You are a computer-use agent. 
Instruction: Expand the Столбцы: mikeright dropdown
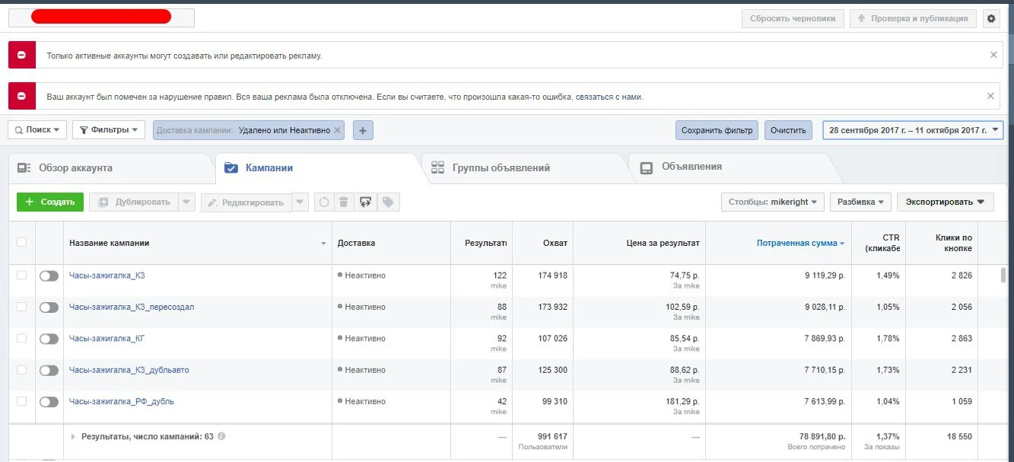click(x=773, y=202)
